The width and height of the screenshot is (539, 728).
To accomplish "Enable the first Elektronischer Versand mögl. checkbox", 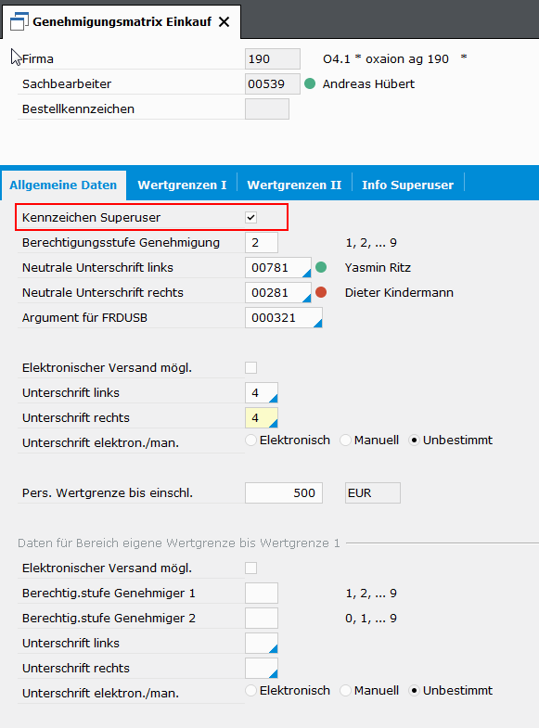I will tap(250, 368).
